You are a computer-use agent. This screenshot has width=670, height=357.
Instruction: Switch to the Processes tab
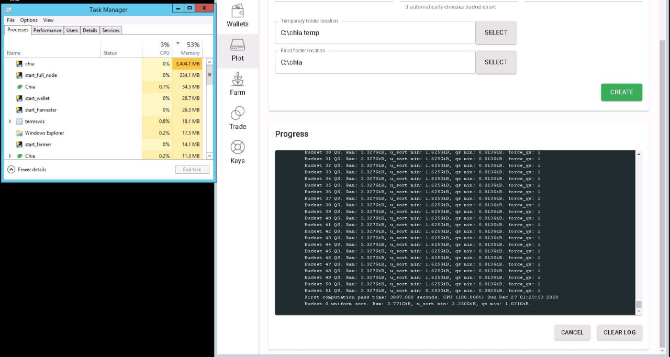18,30
